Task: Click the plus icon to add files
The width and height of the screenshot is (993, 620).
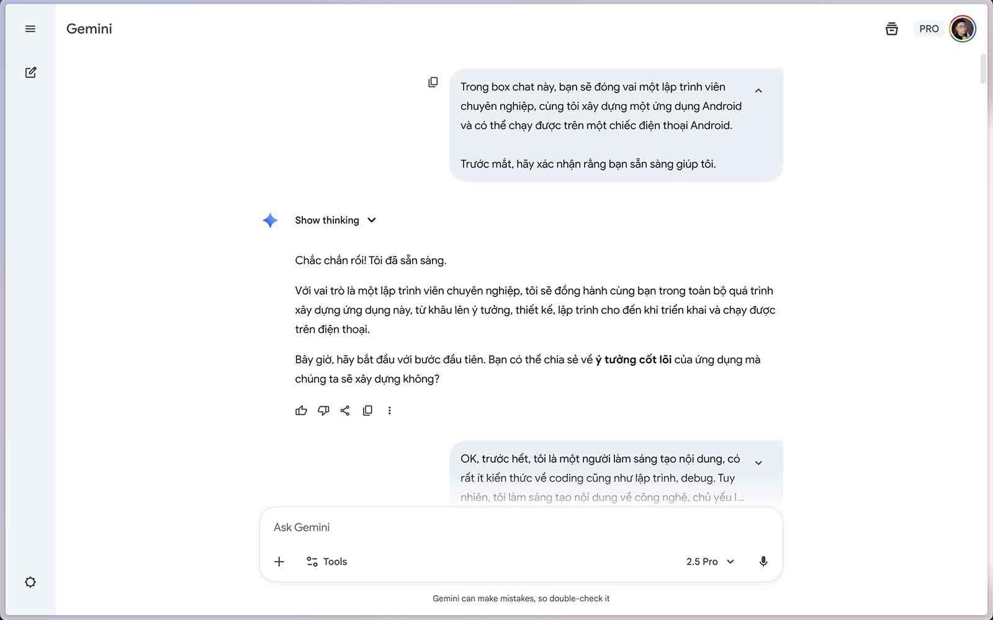Action: point(279,562)
